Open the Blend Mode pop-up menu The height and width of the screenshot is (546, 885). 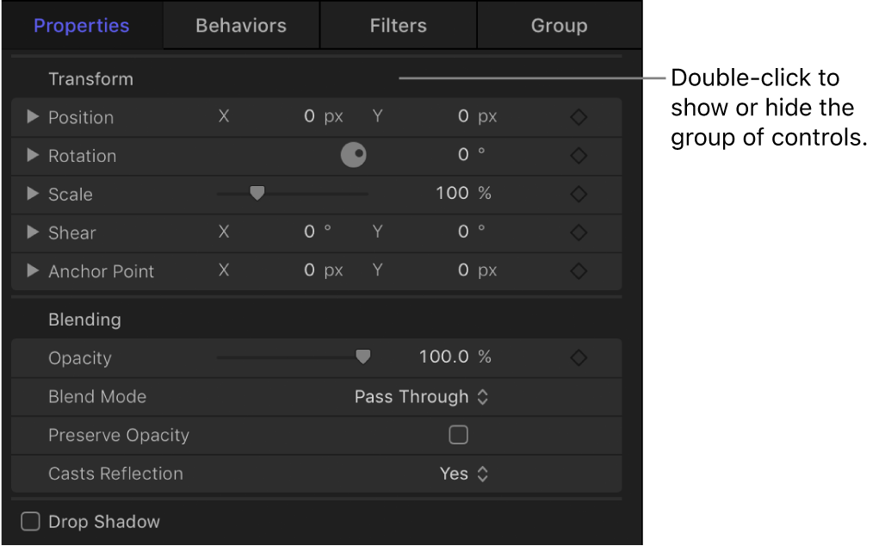click(x=422, y=396)
